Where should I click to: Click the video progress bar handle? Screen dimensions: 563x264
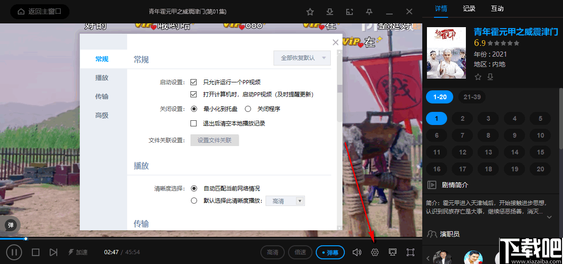(26, 239)
